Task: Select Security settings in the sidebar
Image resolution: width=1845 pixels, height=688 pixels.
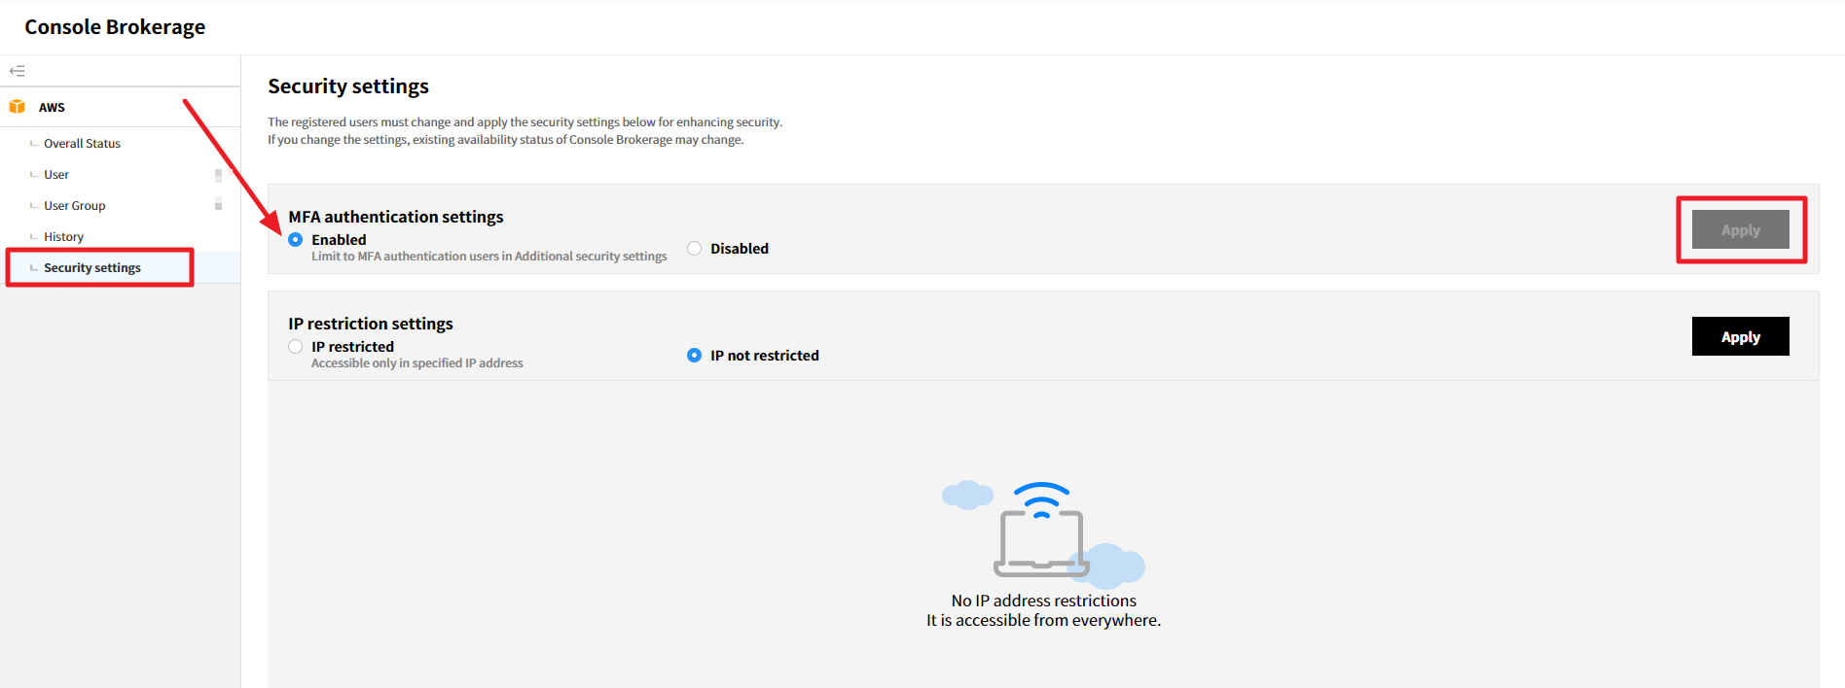Action: tap(91, 268)
